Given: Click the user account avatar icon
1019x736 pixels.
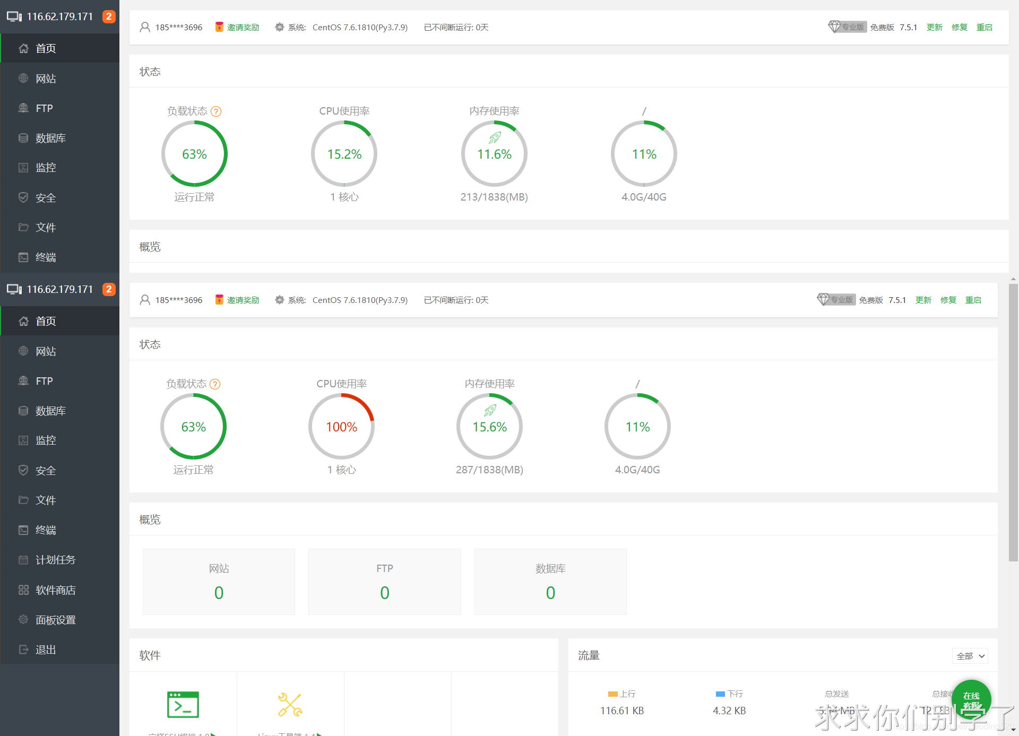Looking at the screenshot, I should tap(144, 300).
